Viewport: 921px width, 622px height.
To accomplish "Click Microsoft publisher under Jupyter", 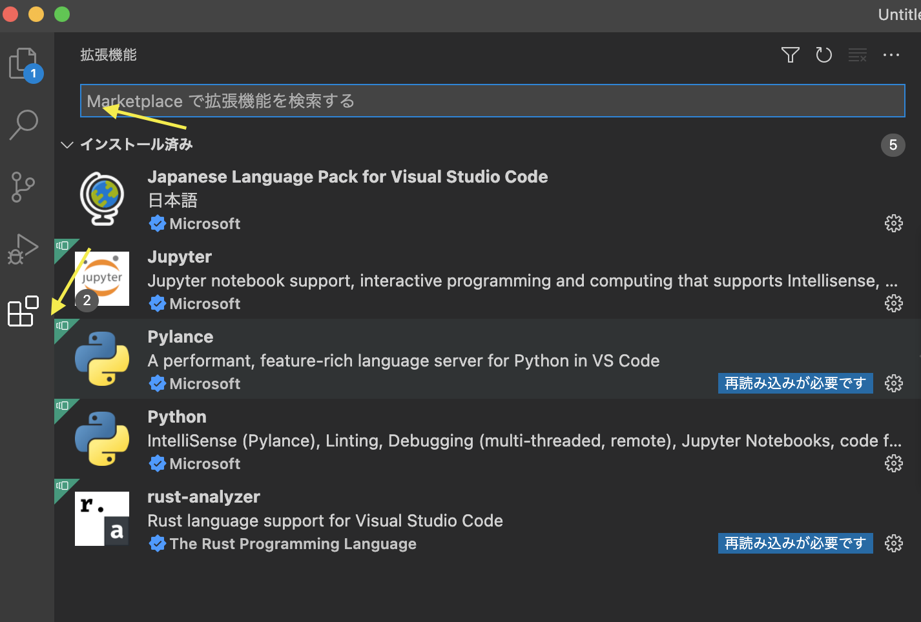I will [x=205, y=304].
